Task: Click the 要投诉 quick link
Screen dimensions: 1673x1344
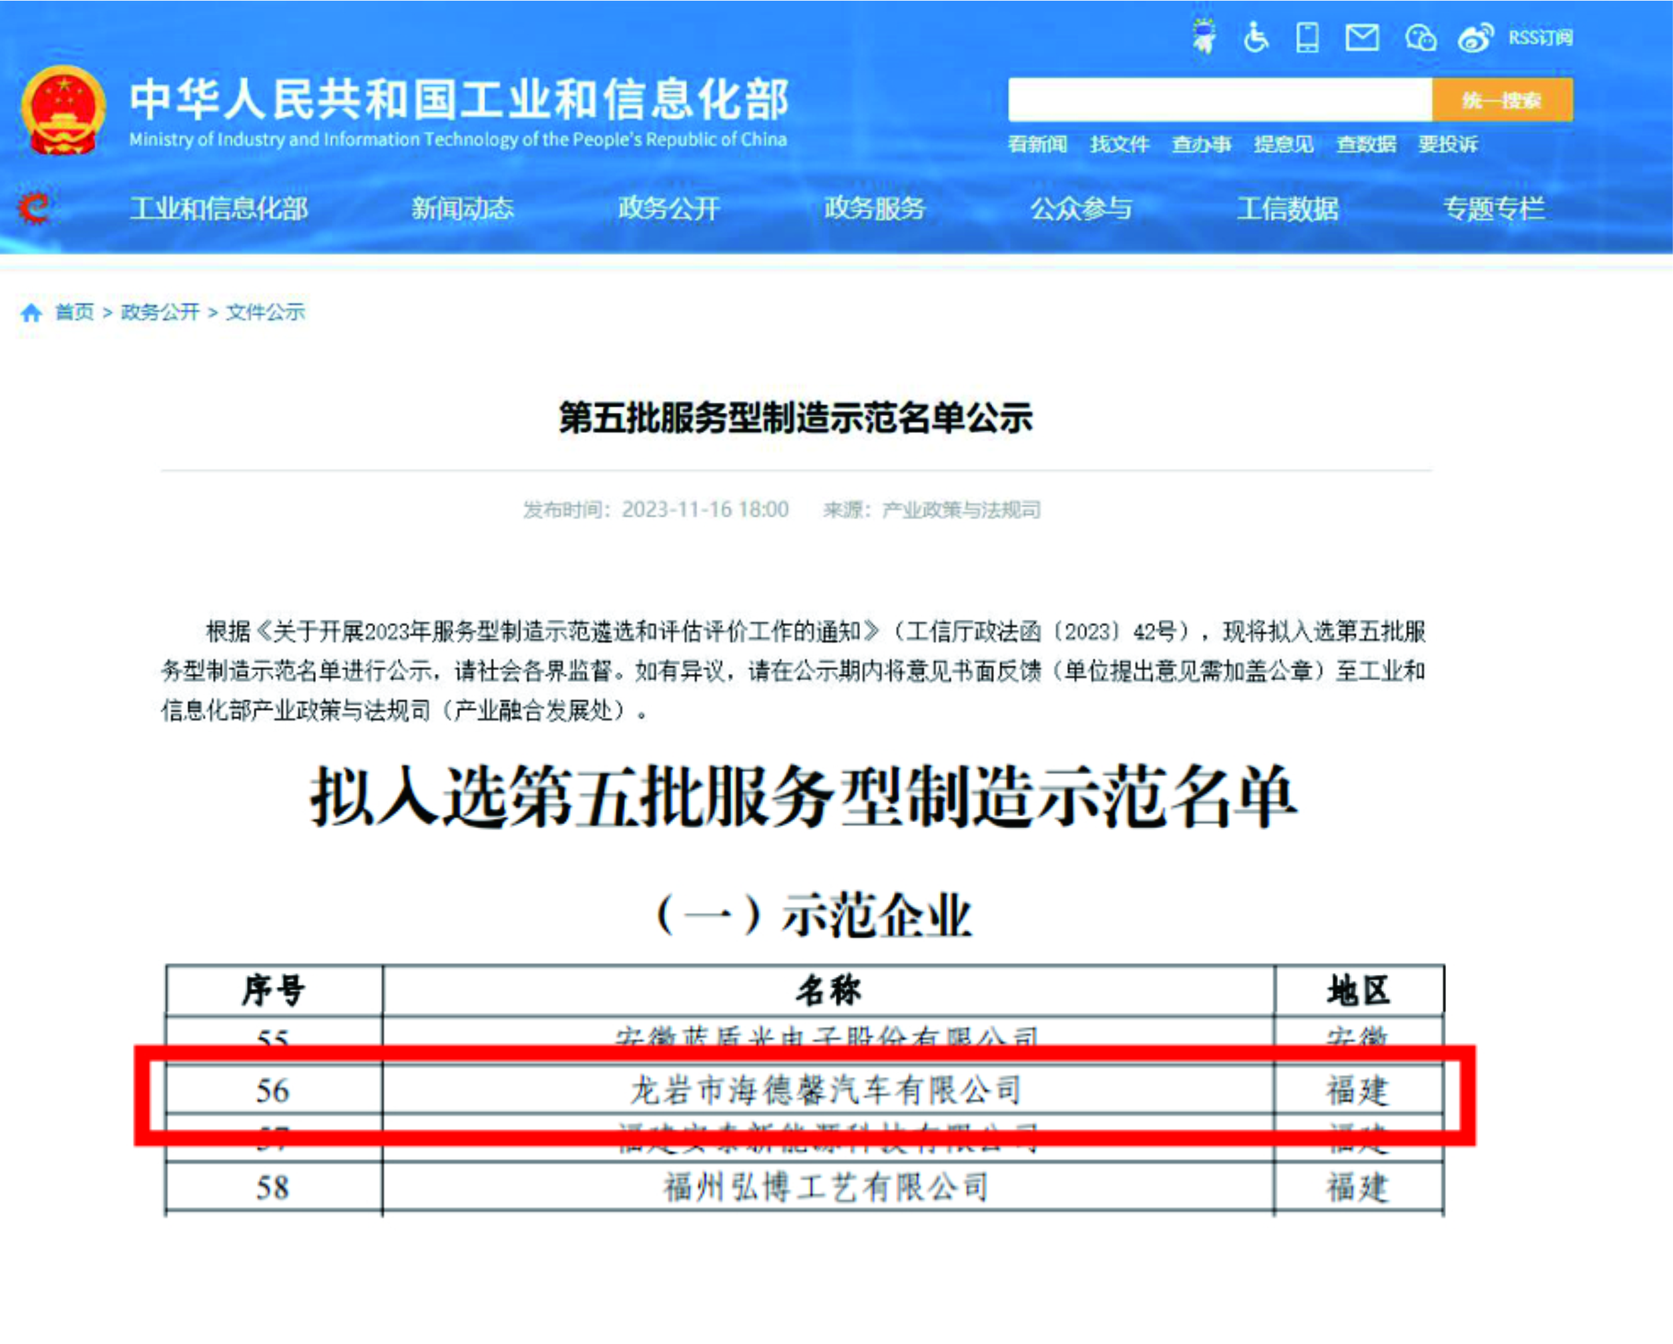Action: click(x=1448, y=144)
